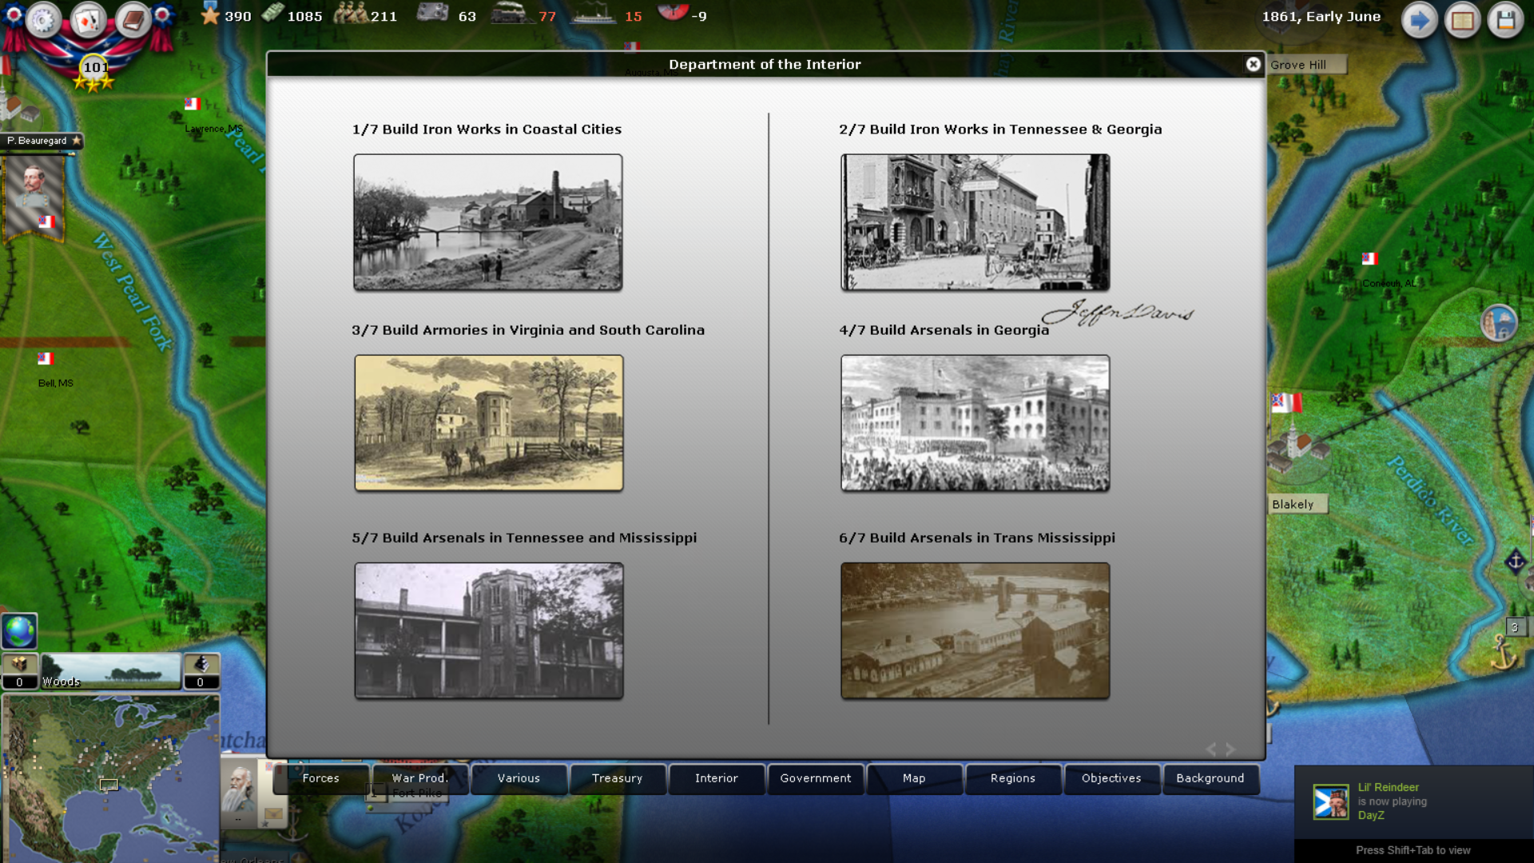The height and width of the screenshot is (863, 1534).
Task: Click '6/7 Build Arsenals in Trans Mississippi' title
Action: pos(977,538)
